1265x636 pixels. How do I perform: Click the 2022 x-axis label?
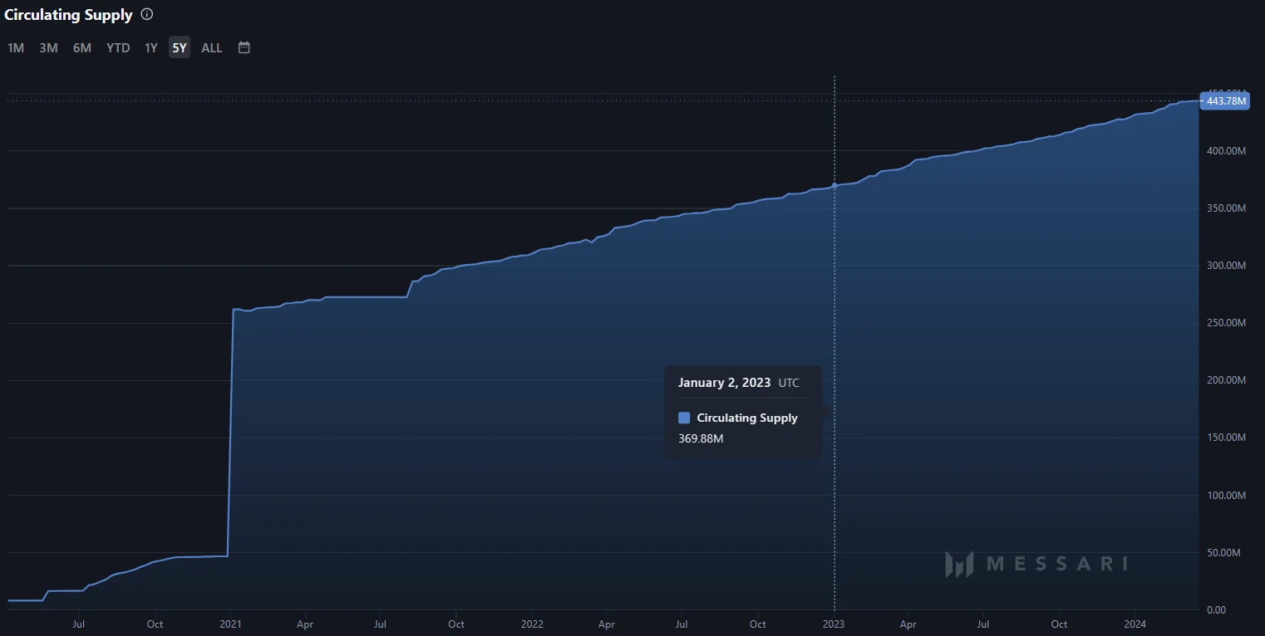(x=532, y=624)
